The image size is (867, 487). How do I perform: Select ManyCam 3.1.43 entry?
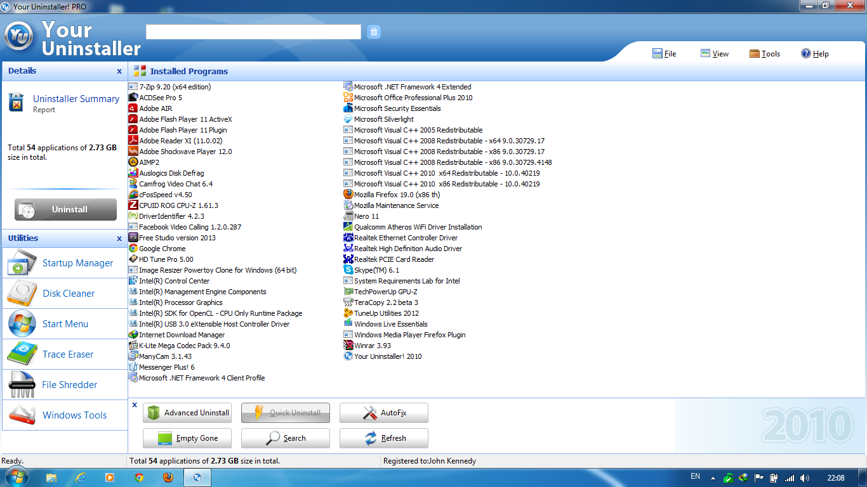point(160,356)
